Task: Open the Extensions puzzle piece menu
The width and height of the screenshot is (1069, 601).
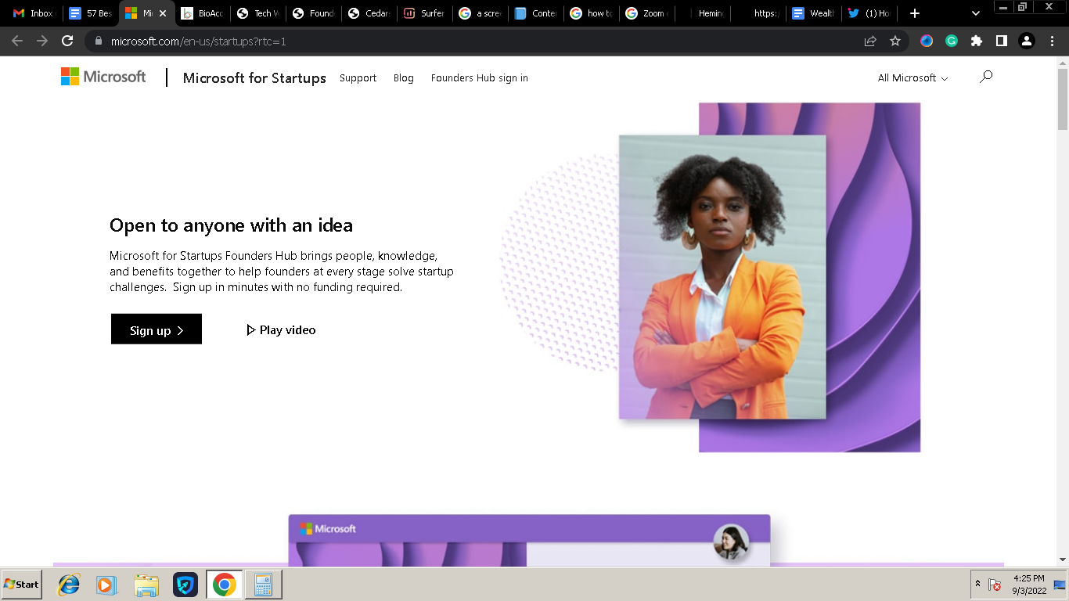Action: pos(977,41)
